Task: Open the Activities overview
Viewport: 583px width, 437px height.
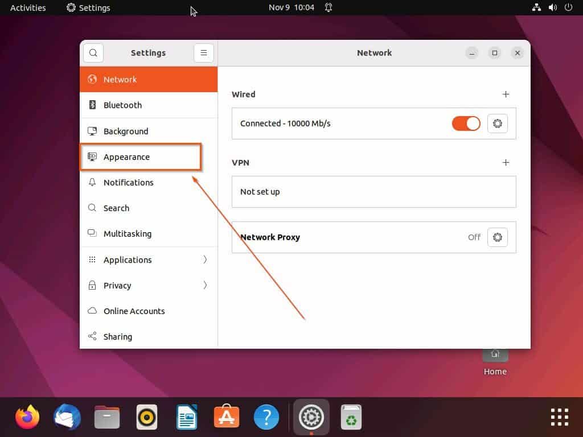Action: [27, 7]
